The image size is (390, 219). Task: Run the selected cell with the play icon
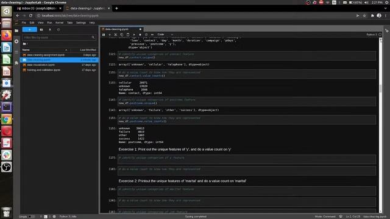click(134, 35)
